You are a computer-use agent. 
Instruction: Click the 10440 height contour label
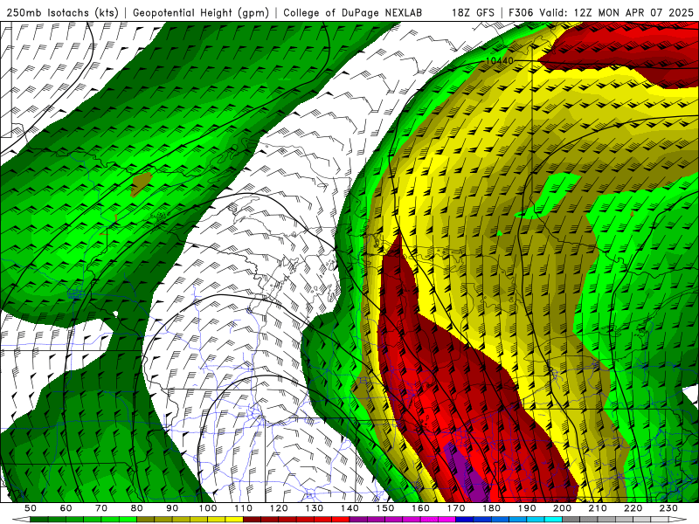point(499,60)
